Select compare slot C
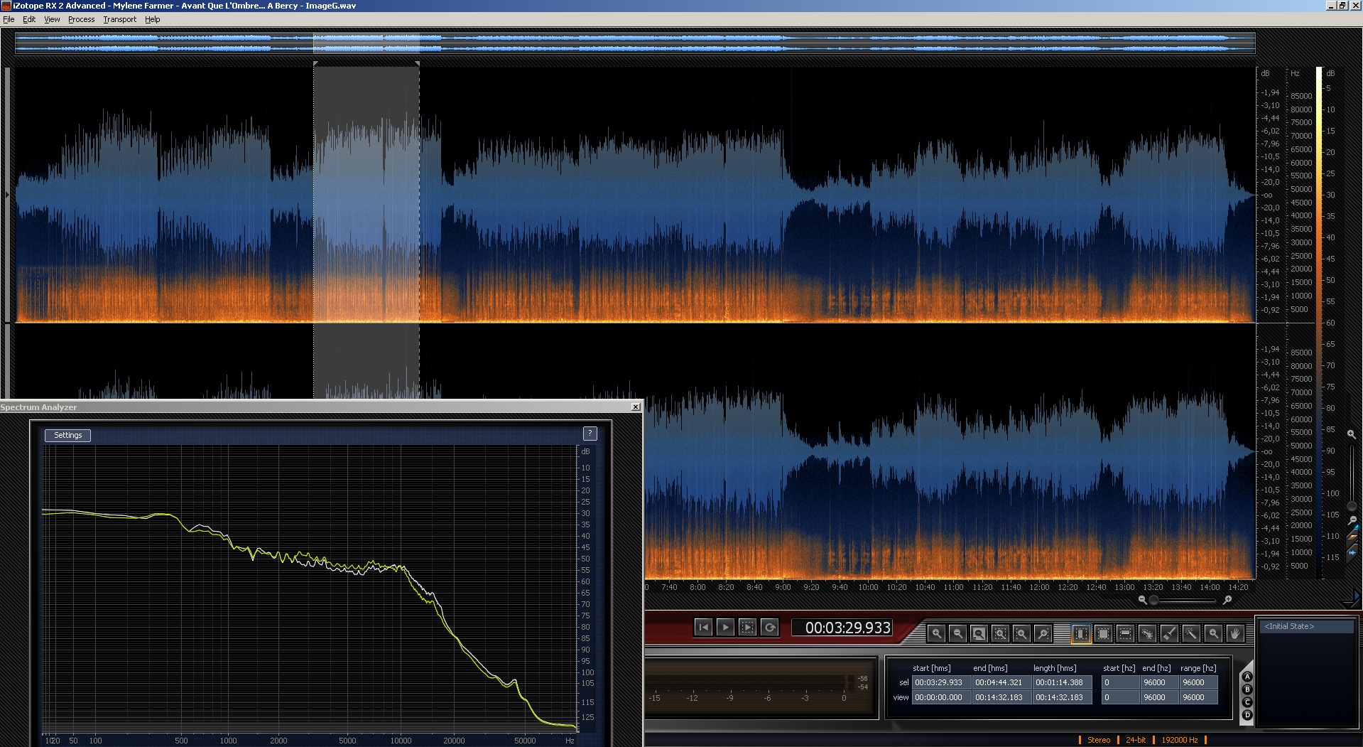 pyautogui.click(x=1247, y=703)
